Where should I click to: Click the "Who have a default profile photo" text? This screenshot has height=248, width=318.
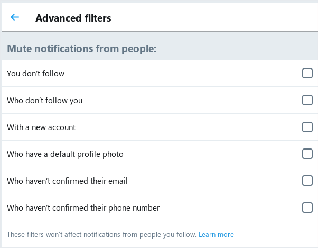65,154
